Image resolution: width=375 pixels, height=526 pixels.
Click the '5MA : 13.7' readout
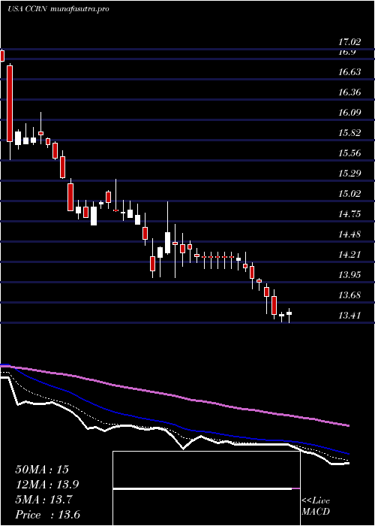coord(43,500)
